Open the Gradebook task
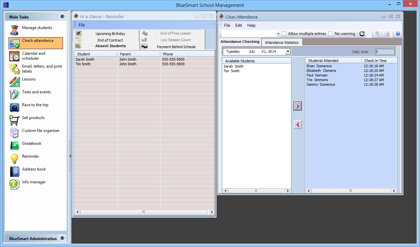The width and height of the screenshot is (420, 247). [x=36, y=146]
